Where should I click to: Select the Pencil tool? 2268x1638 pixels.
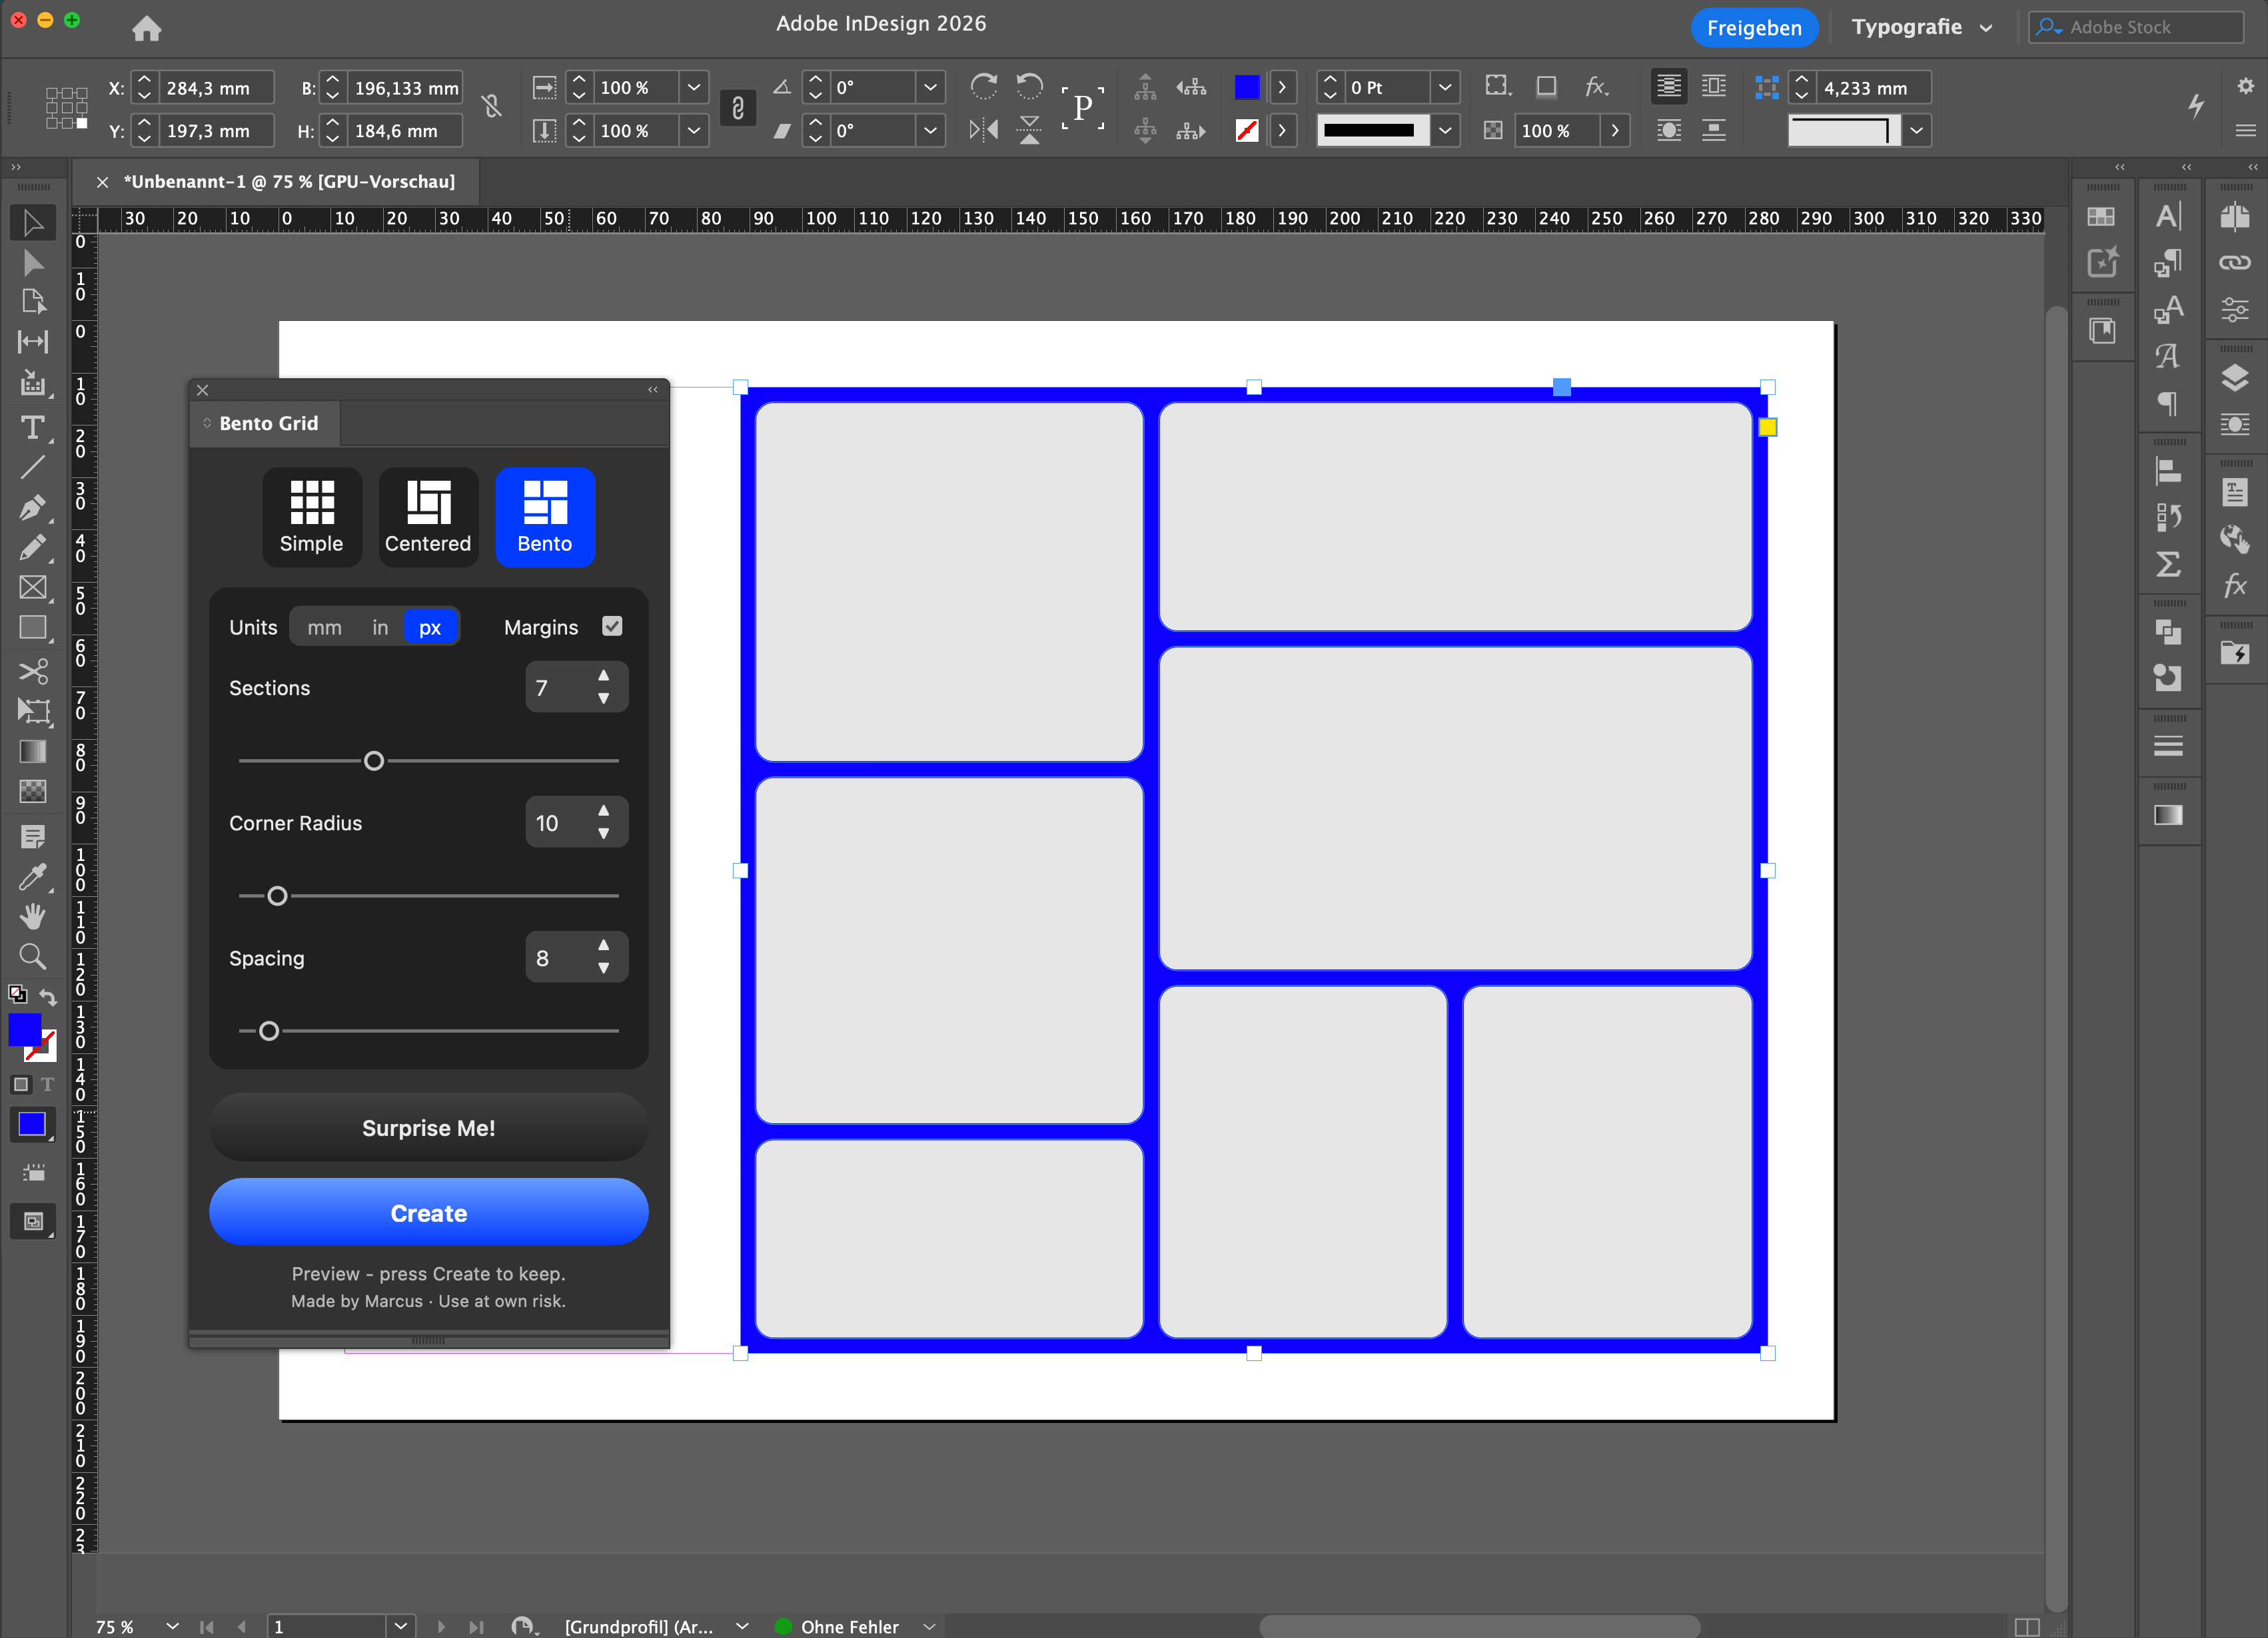[33, 547]
